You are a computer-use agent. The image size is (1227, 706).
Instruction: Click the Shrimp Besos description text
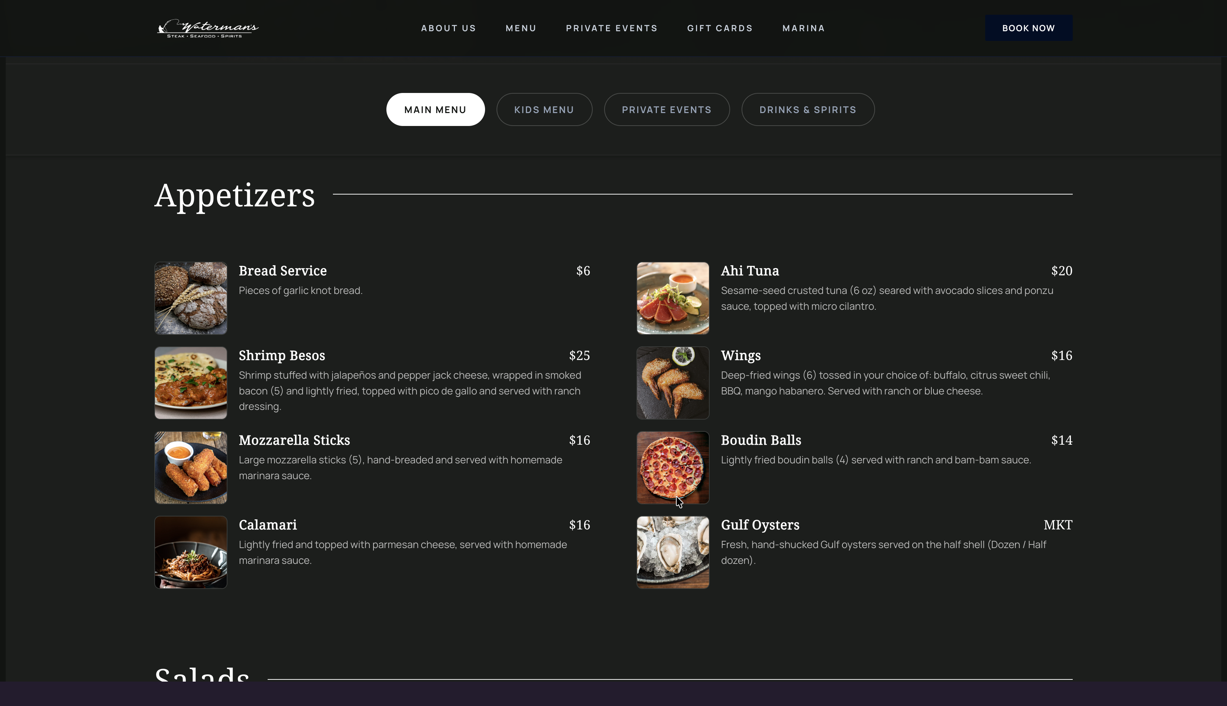click(x=409, y=391)
